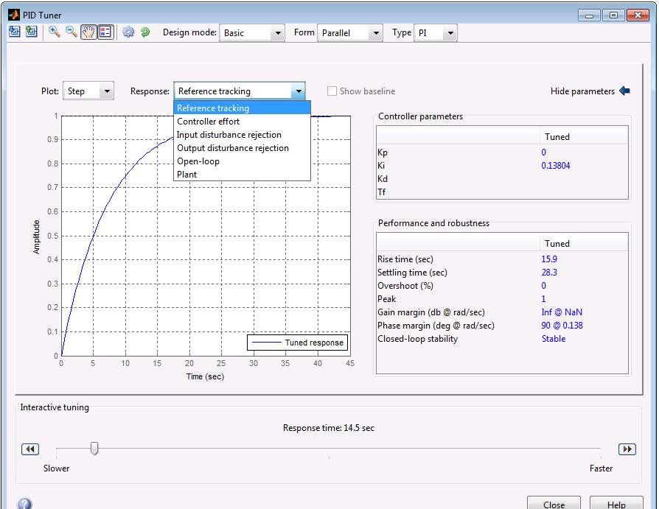Collapse the Response Reference tracking combo box
The height and width of the screenshot is (509, 659).
point(240,91)
